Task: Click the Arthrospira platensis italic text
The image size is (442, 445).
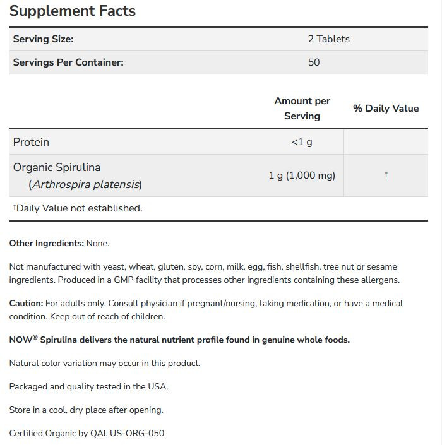Action: coord(86,184)
